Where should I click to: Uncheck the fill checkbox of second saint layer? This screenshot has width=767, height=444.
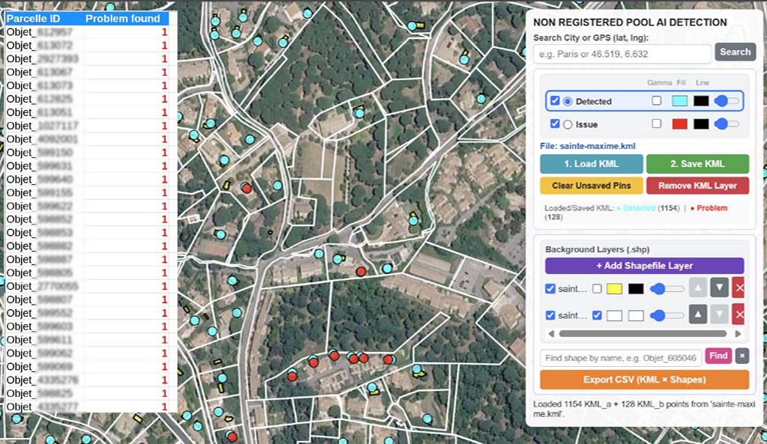pyautogui.click(x=597, y=315)
